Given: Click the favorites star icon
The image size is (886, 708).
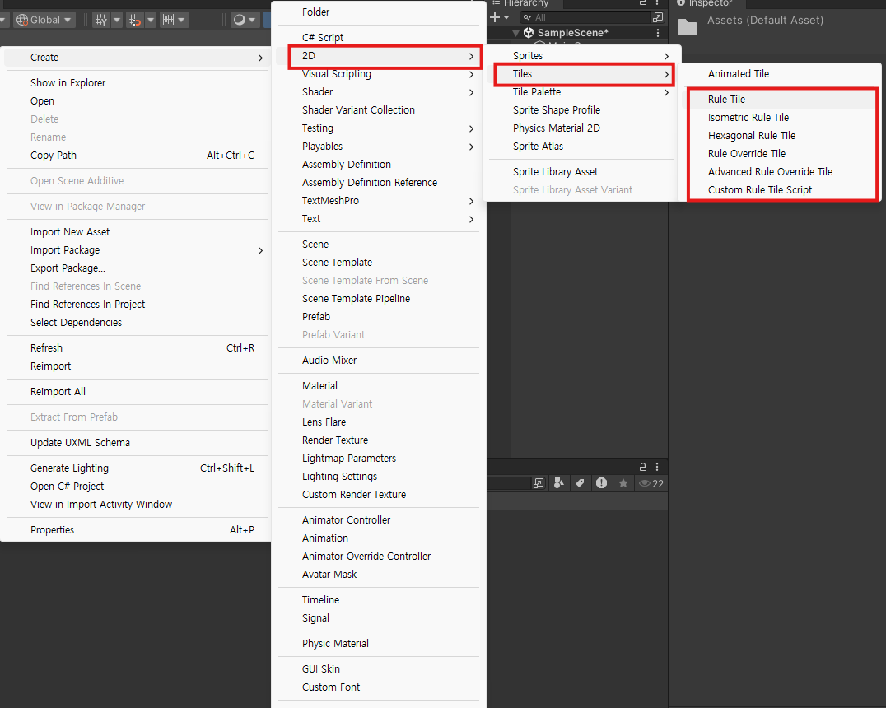Looking at the screenshot, I should [623, 483].
